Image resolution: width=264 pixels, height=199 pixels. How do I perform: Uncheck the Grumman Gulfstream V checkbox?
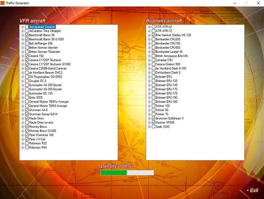[x=153, y=119]
